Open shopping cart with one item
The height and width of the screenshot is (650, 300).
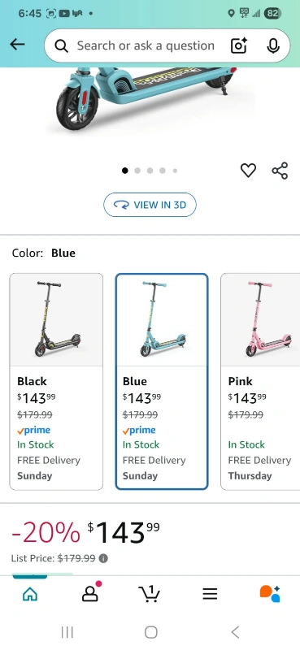click(149, 594)
